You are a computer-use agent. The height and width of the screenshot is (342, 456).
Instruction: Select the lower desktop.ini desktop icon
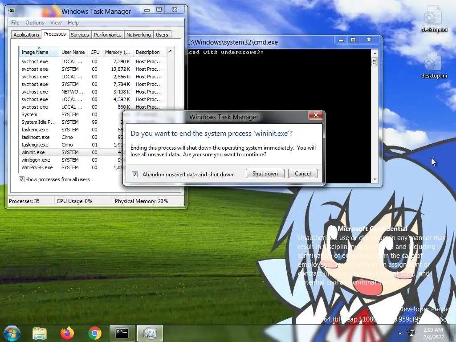(434, 66)
